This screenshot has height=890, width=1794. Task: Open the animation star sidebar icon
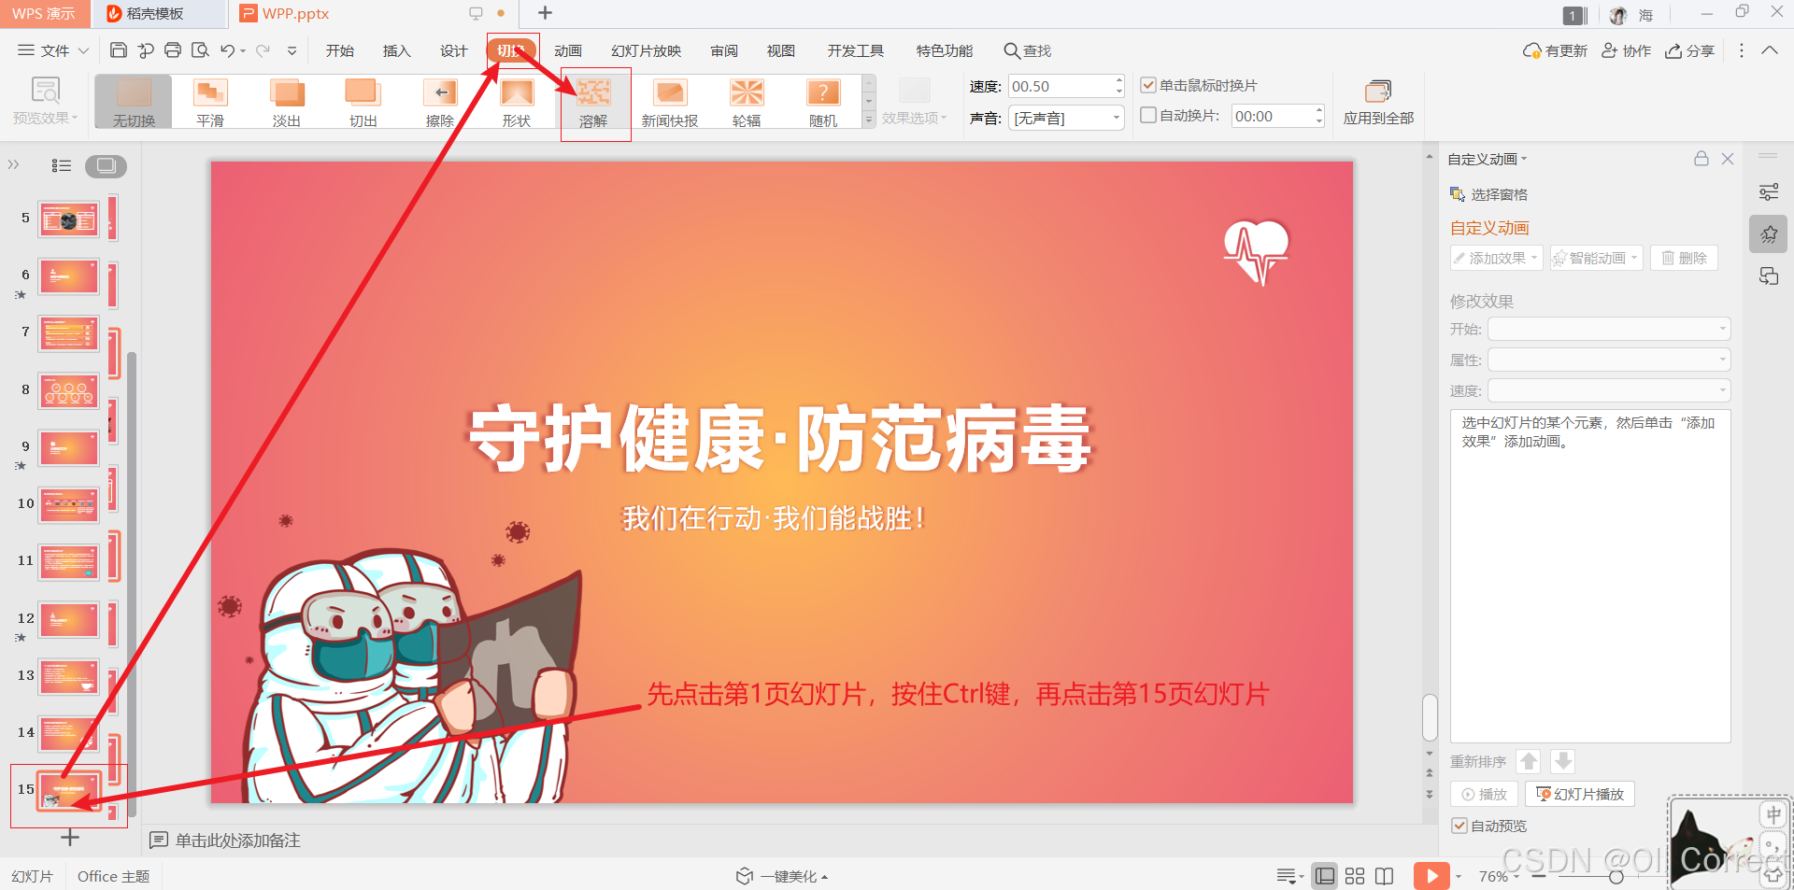[1769, 234]
